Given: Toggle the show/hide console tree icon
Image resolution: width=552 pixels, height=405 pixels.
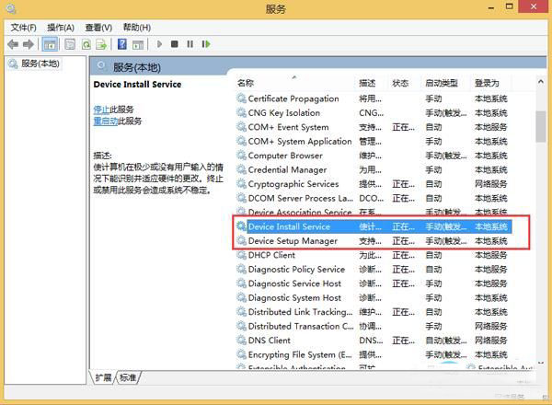Looking at the screenshot, I should pos(50,44).
